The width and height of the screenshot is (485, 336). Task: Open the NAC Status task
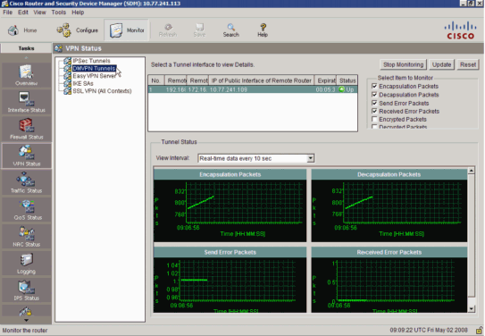pyautogui.click(x=26, y=237)
